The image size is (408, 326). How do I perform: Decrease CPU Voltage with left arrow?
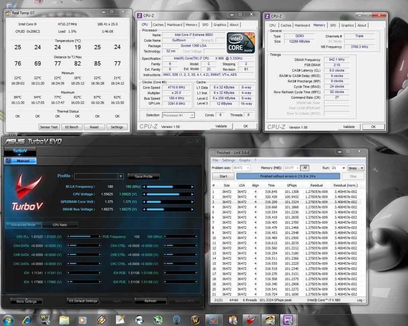(x=144, y=194)
